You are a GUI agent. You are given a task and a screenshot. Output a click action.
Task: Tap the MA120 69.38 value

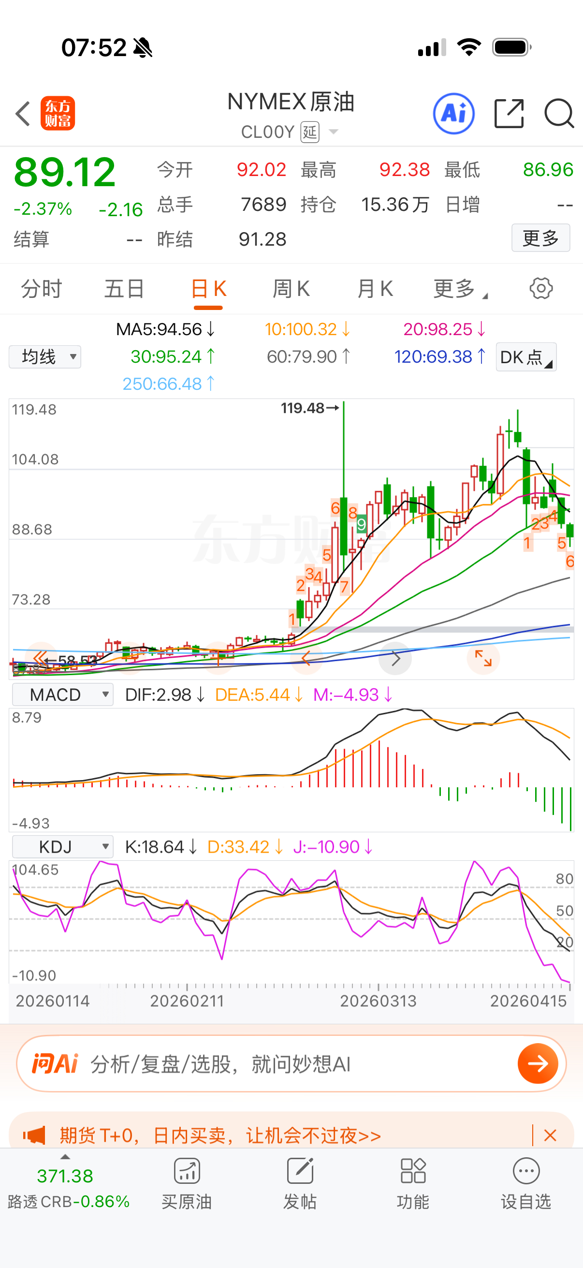pos(440,356)
